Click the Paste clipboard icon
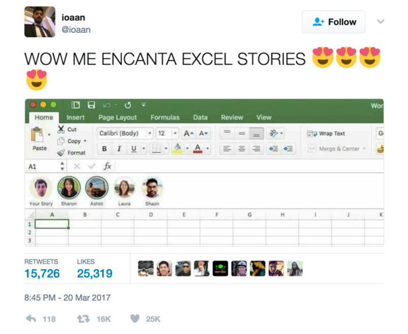408x334 pixels. [39, 135]
